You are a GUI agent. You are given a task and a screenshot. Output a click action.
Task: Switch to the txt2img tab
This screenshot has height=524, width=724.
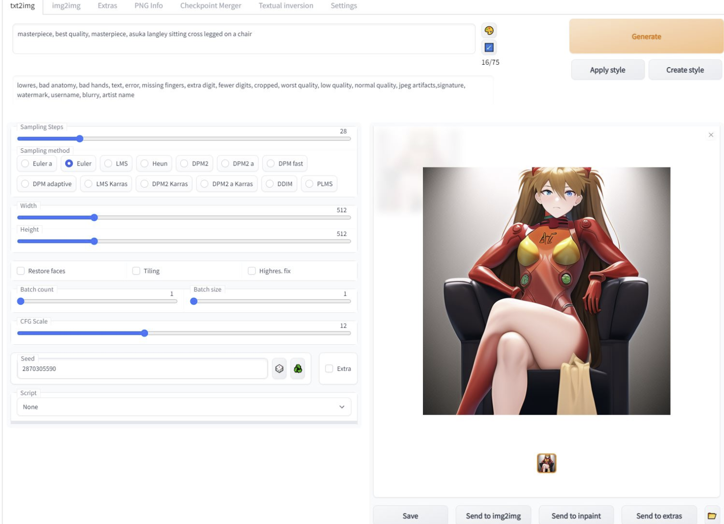pyautogui.click(x=23, y=6)
